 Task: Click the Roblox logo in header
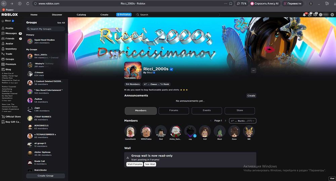click(x=10, y=14)
